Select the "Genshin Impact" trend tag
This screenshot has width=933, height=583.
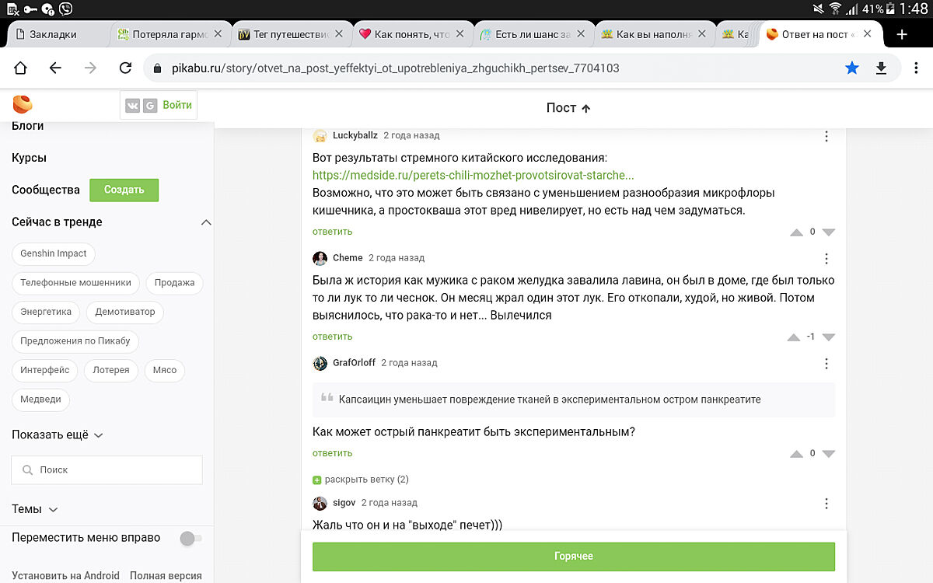point(54,254)
